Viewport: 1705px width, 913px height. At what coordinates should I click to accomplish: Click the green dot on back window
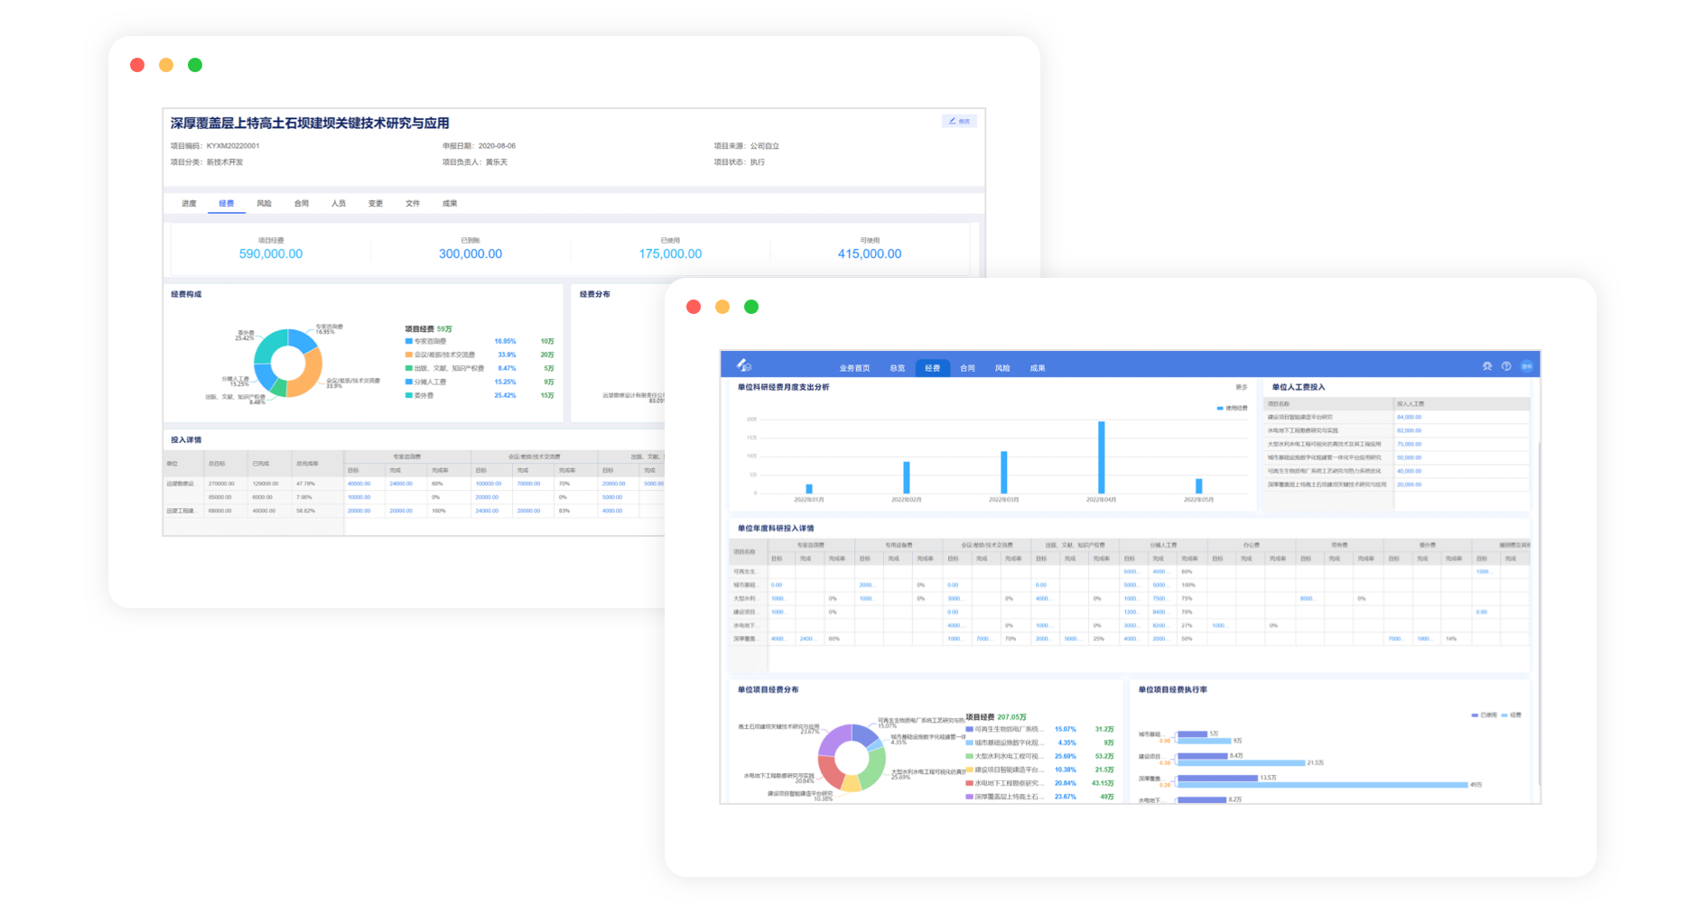pos(195,65)
